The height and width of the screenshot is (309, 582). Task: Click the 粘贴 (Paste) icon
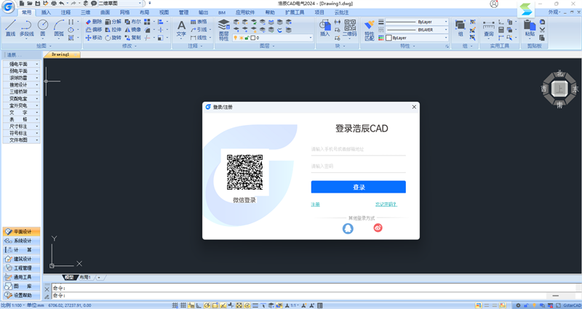coord(530,28)
